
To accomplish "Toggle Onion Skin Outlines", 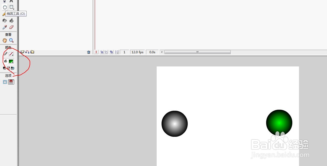I will pyautogui.click(x=106, y=52).
